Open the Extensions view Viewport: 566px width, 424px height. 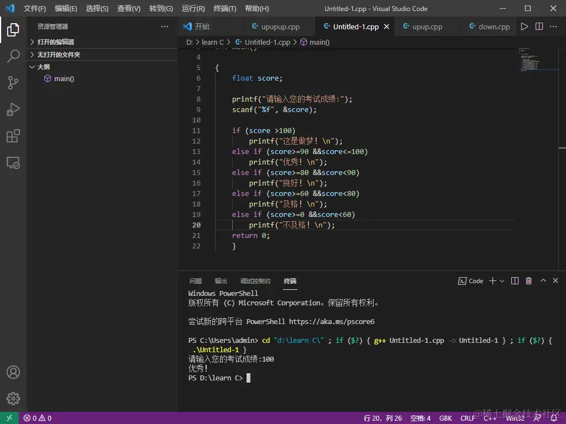pos(13,136)
